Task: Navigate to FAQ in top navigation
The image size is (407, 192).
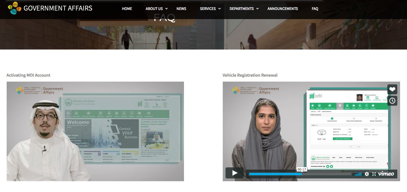Action: point(315,9)
